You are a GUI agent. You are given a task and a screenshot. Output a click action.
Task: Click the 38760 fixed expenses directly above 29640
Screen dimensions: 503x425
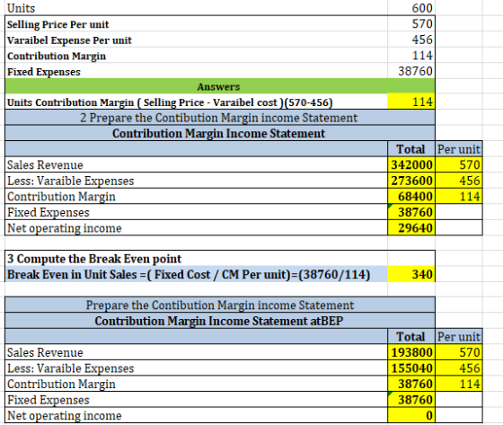pyautogui.click(x=411, y=212)
